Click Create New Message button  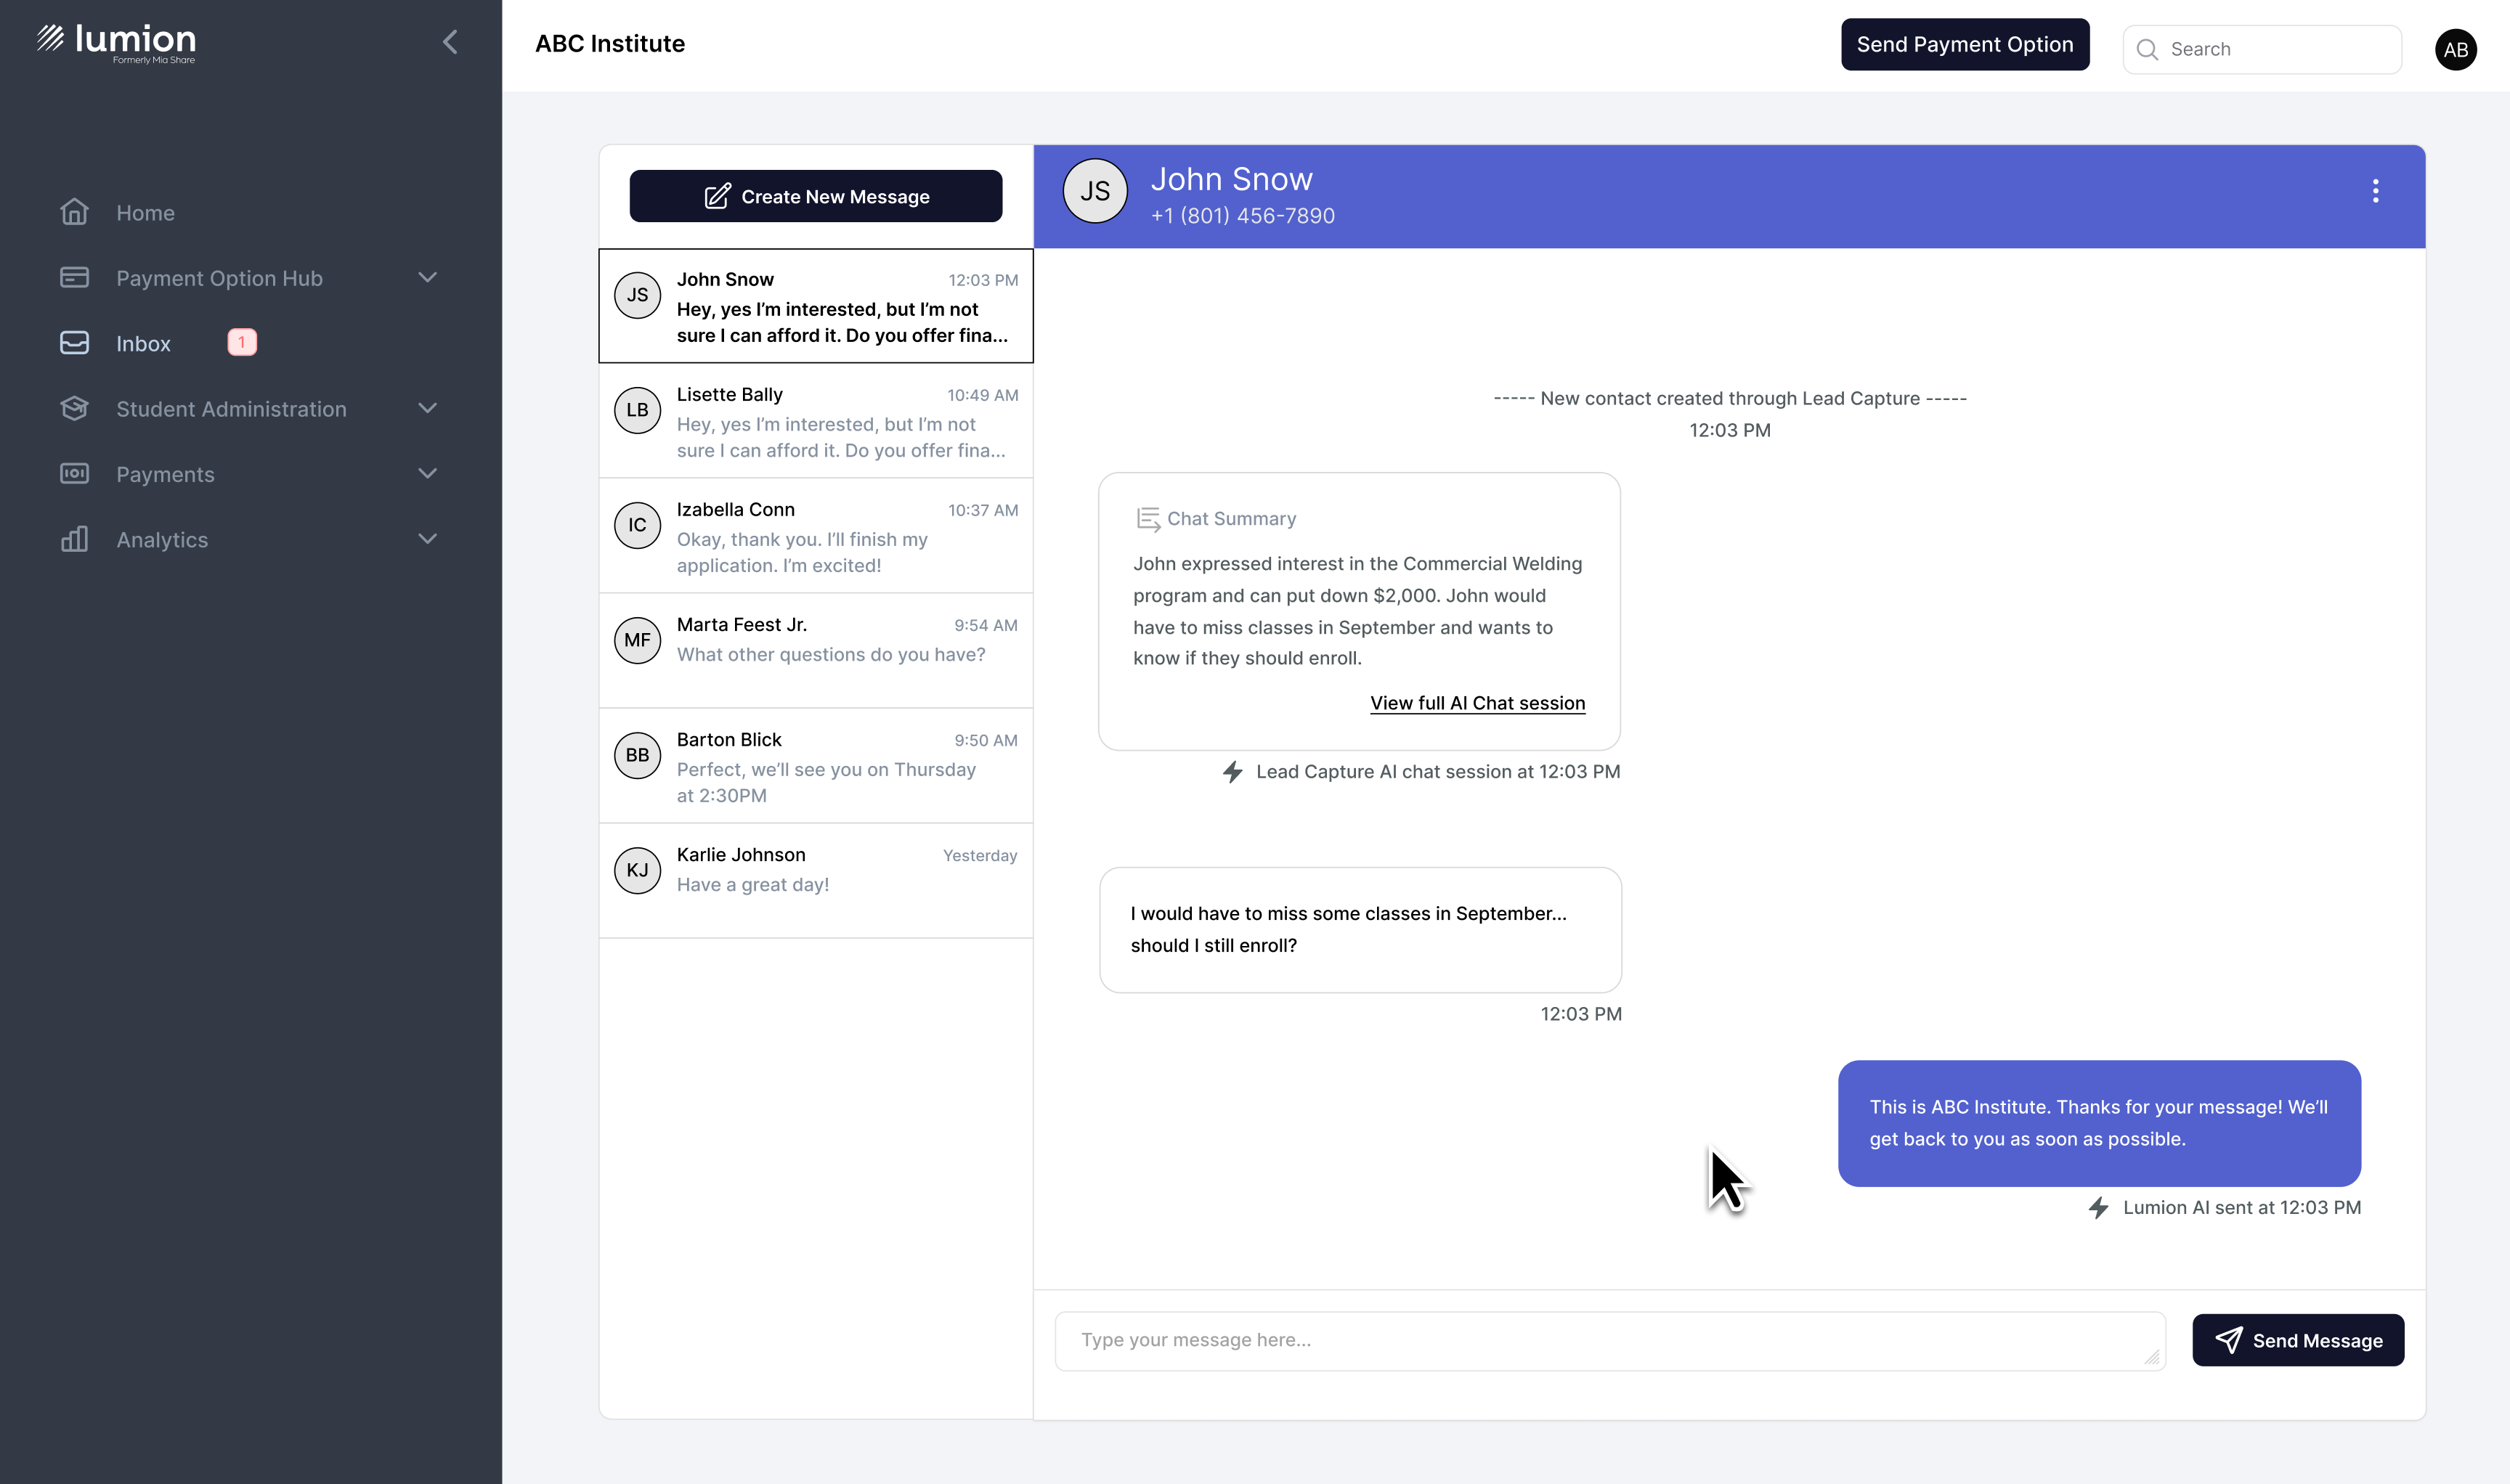click(816, 196)
